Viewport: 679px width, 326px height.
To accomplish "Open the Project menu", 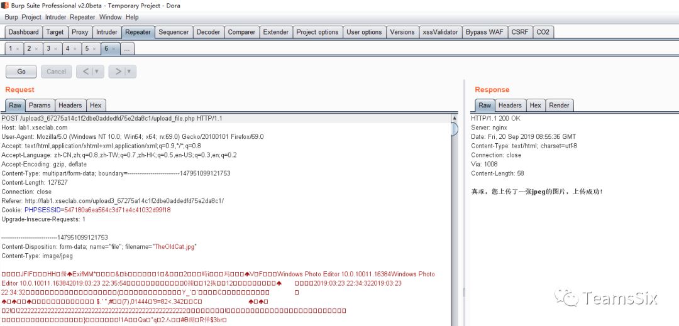I will click(x=31, y=18).
